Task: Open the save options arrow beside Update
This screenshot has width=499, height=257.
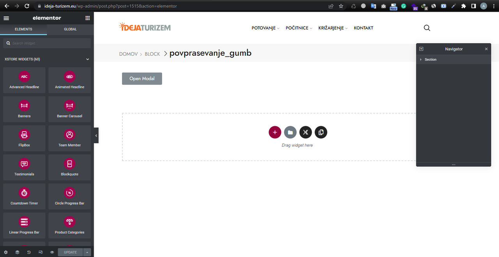Action: (87, 252)
